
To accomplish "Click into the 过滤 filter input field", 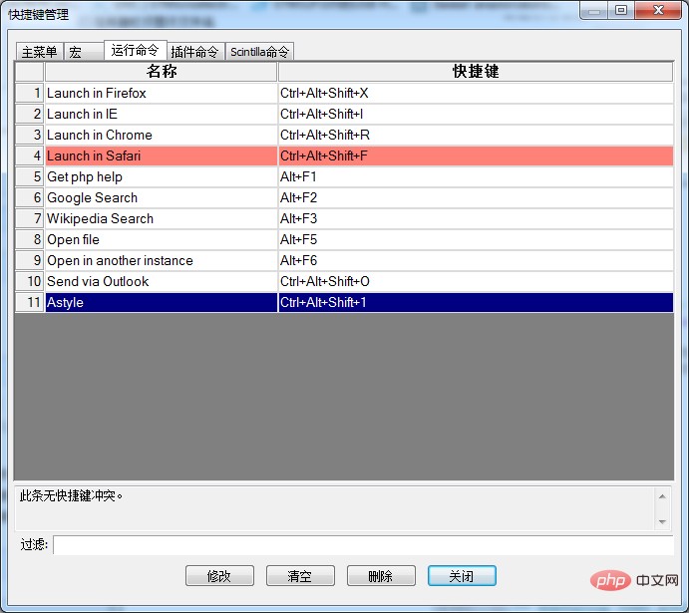I will [362, 545].
